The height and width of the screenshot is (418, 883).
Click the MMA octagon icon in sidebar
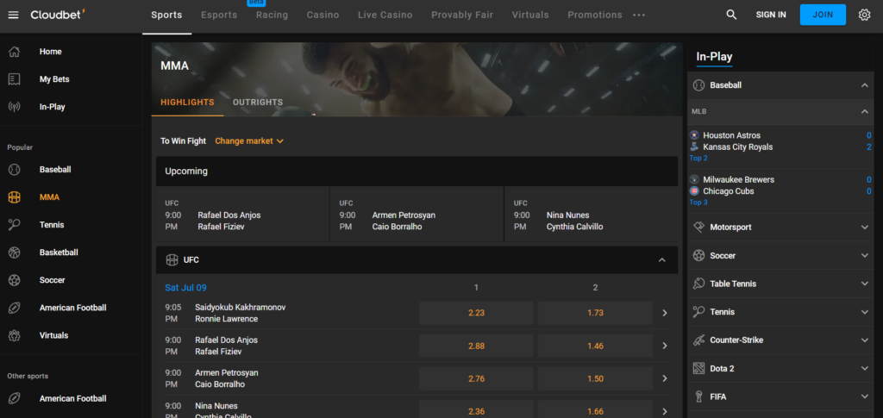point(15,197)
